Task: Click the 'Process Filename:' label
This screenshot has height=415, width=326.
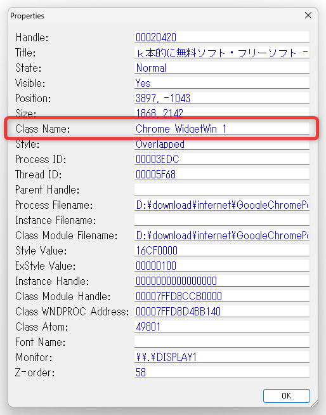Action: [54, 205]
